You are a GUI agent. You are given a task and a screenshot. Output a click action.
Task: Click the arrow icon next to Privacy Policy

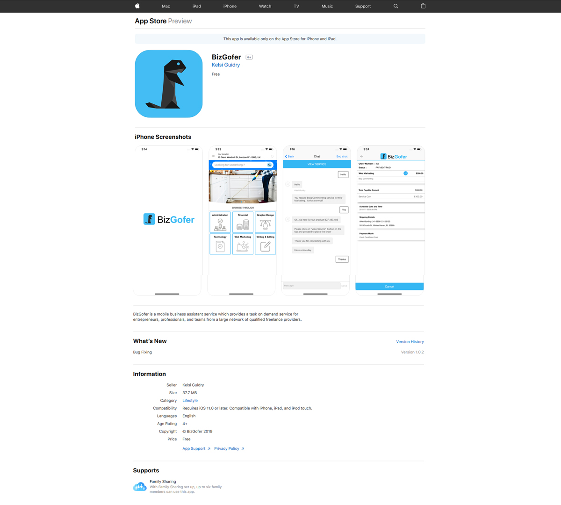tap(243, 449)
